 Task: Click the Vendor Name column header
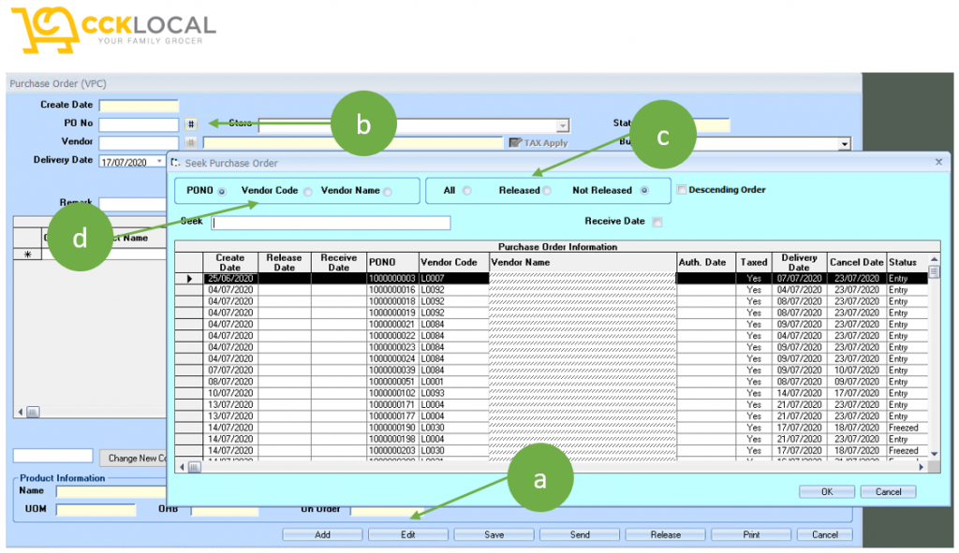click(583, 262)
